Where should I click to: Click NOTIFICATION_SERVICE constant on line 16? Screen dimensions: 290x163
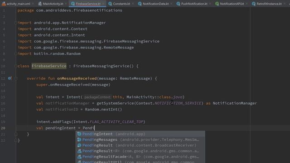pyautogui.click(x=178, y=103)
